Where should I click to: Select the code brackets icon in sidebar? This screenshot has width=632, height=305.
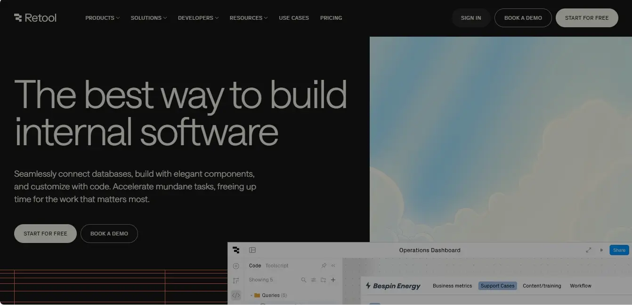pyautogui.click(x=236, y=295)
